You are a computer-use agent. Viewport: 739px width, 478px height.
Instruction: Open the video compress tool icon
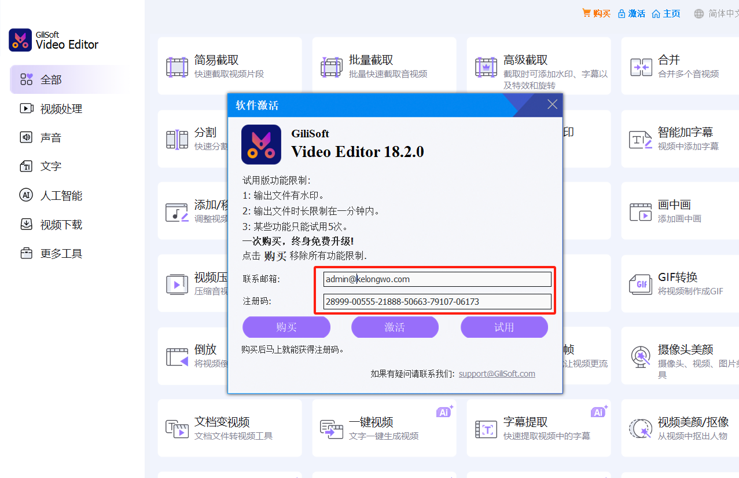point(177,284)
